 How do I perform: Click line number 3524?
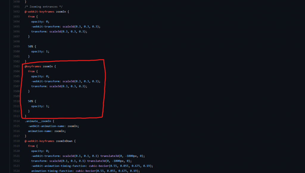tap(17, 171)
